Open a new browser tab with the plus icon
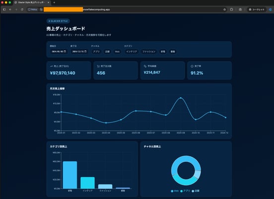 click(x=54, y=2)
